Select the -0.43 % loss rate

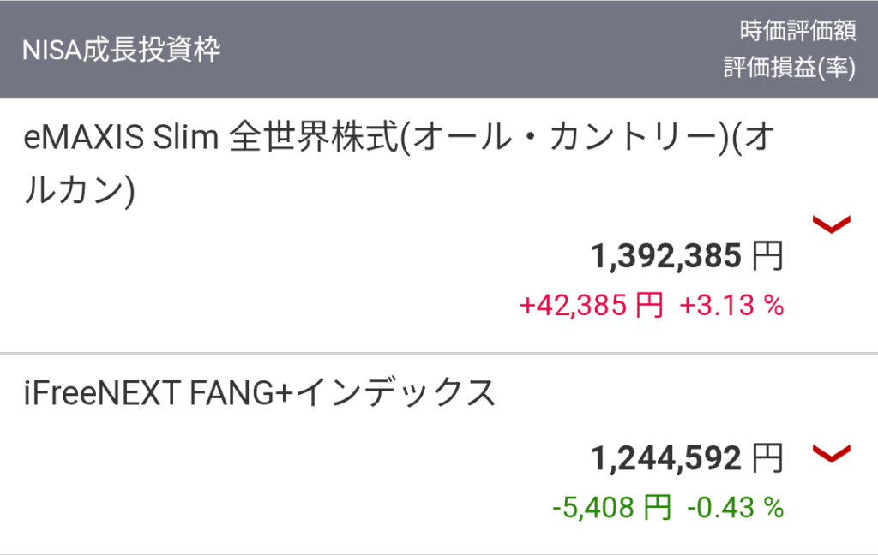click(x=736, y=508)
